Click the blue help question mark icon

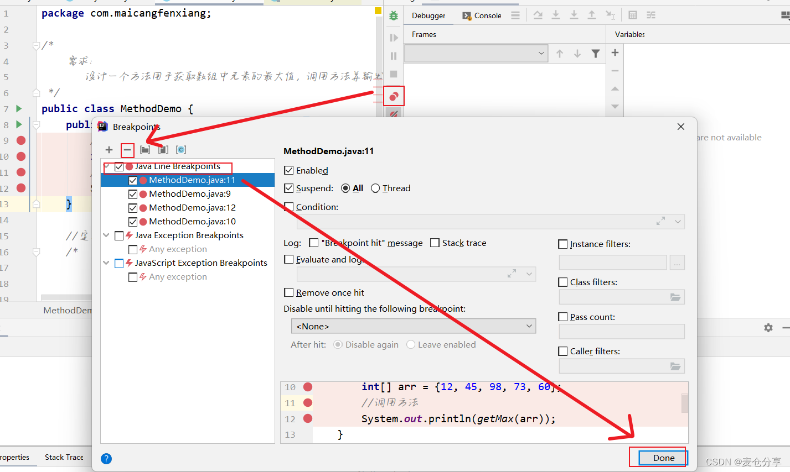[x=106, y=459]
